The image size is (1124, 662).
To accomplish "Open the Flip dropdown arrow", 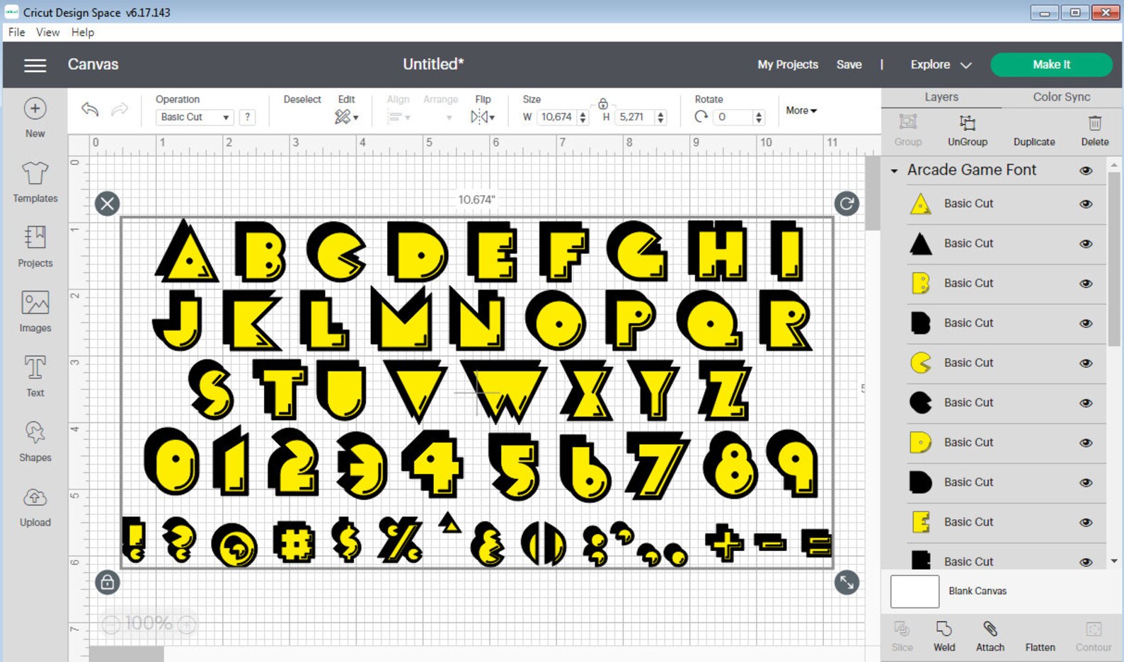I will click(x=492, y=118).
